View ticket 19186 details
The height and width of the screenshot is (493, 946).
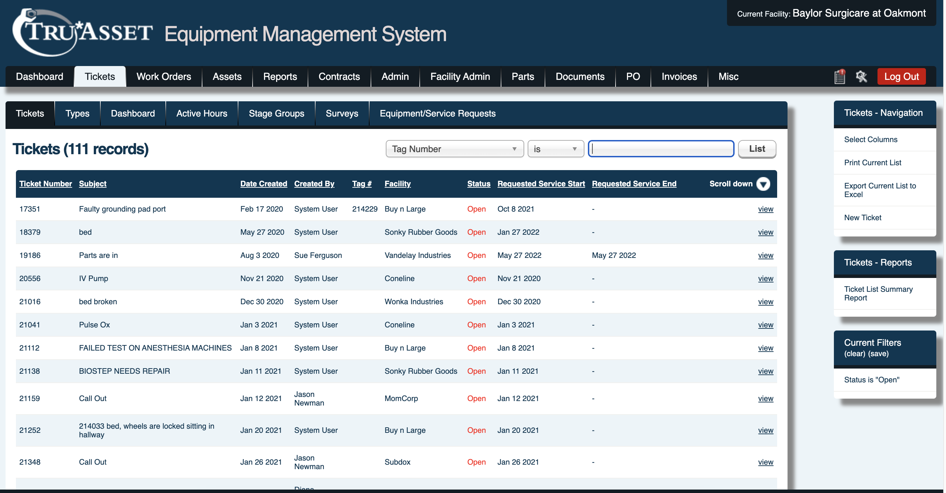tap(766, 255)
